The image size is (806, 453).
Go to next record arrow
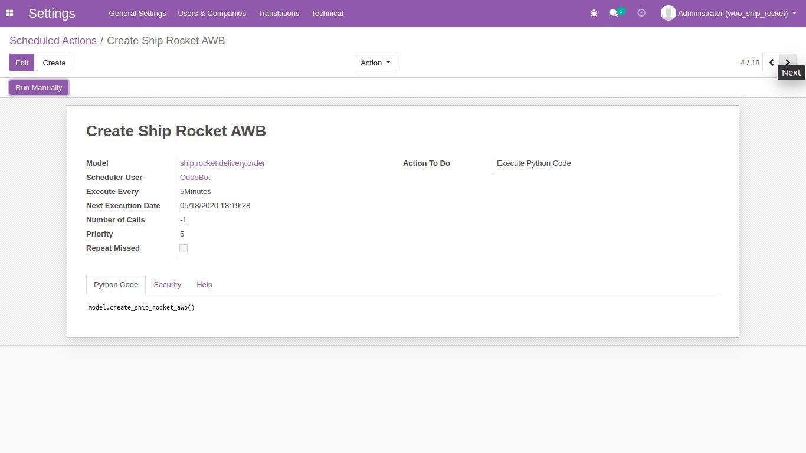coord(788,62)
